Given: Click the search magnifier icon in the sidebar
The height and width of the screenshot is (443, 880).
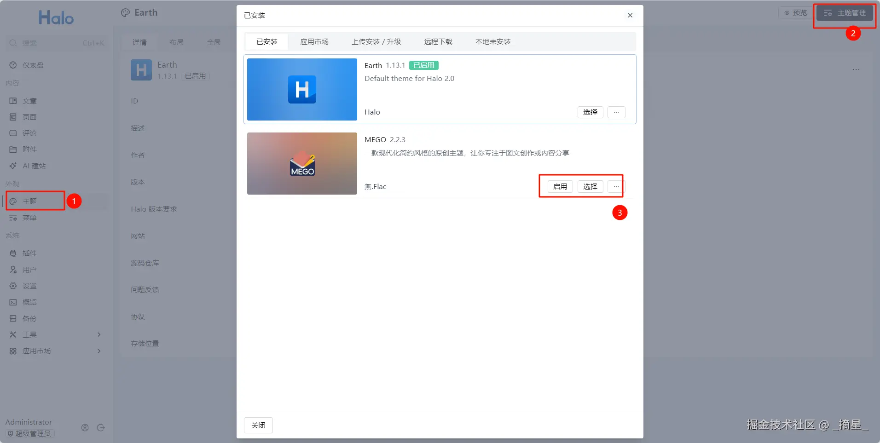Looking at the screenshot, I should (x=13, y=43).
